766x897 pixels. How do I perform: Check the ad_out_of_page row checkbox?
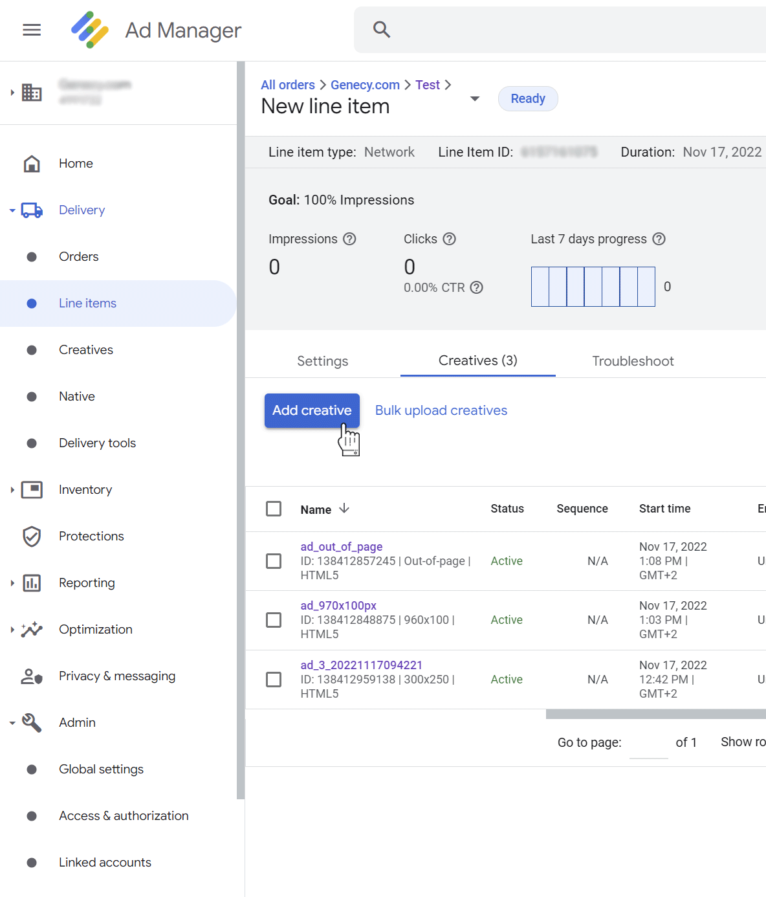pyautogui.click(x=273, y=561)
